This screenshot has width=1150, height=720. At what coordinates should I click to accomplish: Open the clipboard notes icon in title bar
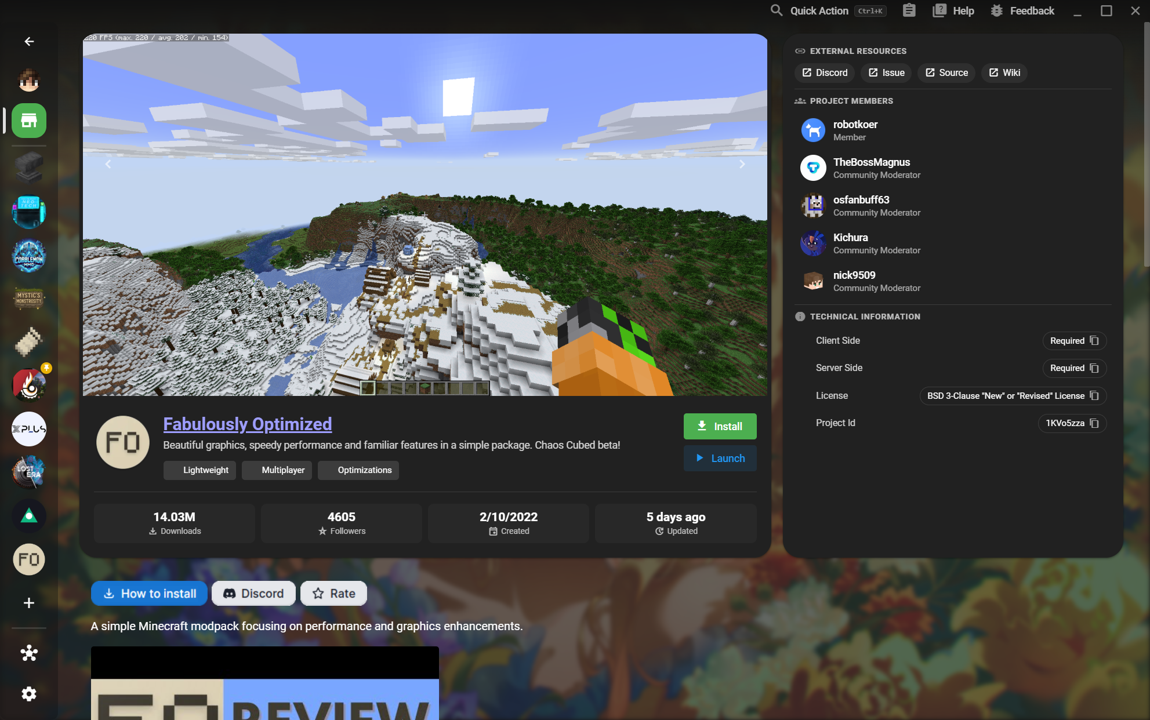tap(909, 10)
